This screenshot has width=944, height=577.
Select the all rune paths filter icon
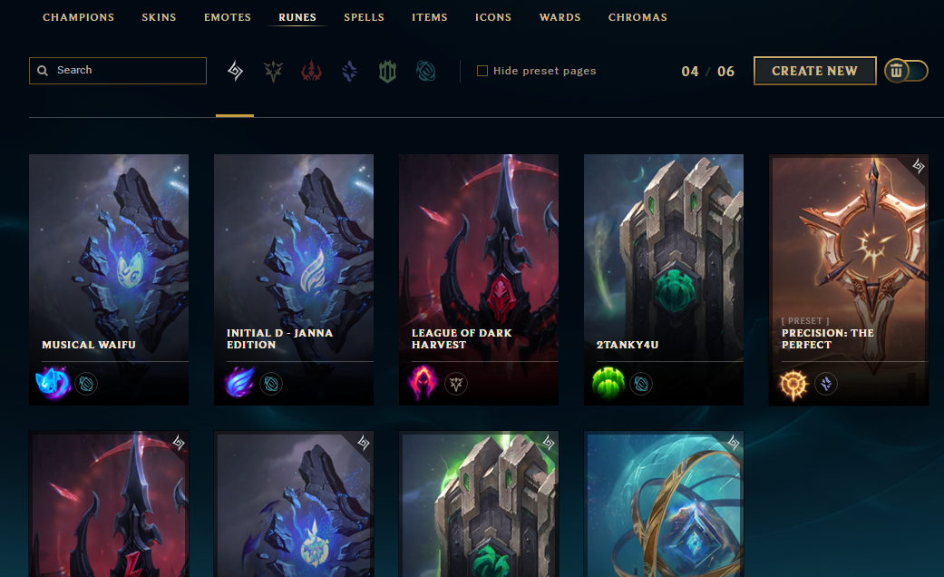click(235, 71)
